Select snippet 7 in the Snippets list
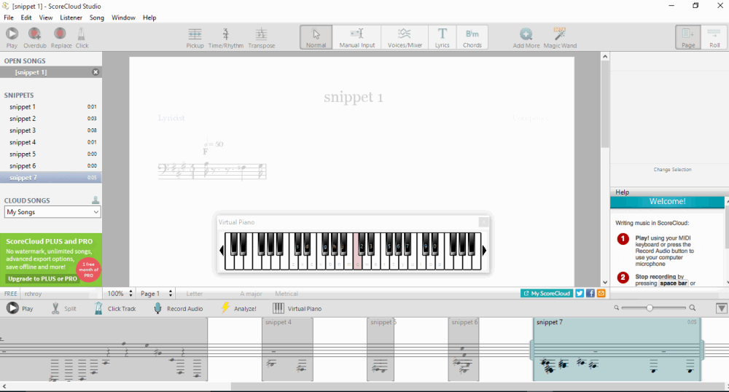 pos(51,178)
